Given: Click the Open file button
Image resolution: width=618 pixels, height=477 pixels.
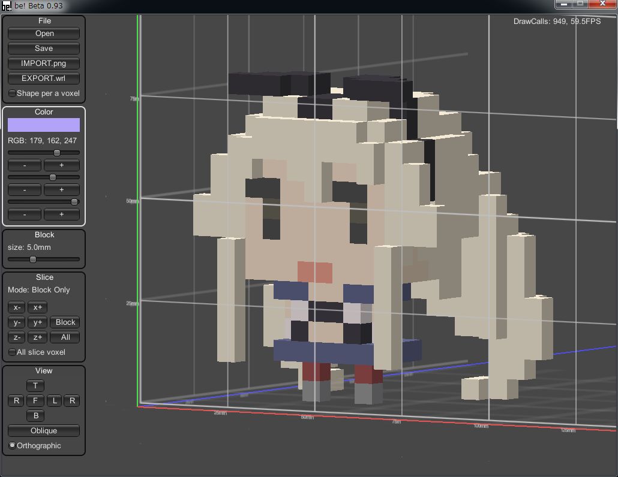Looking at the screenshot, I should pos(44,34).
